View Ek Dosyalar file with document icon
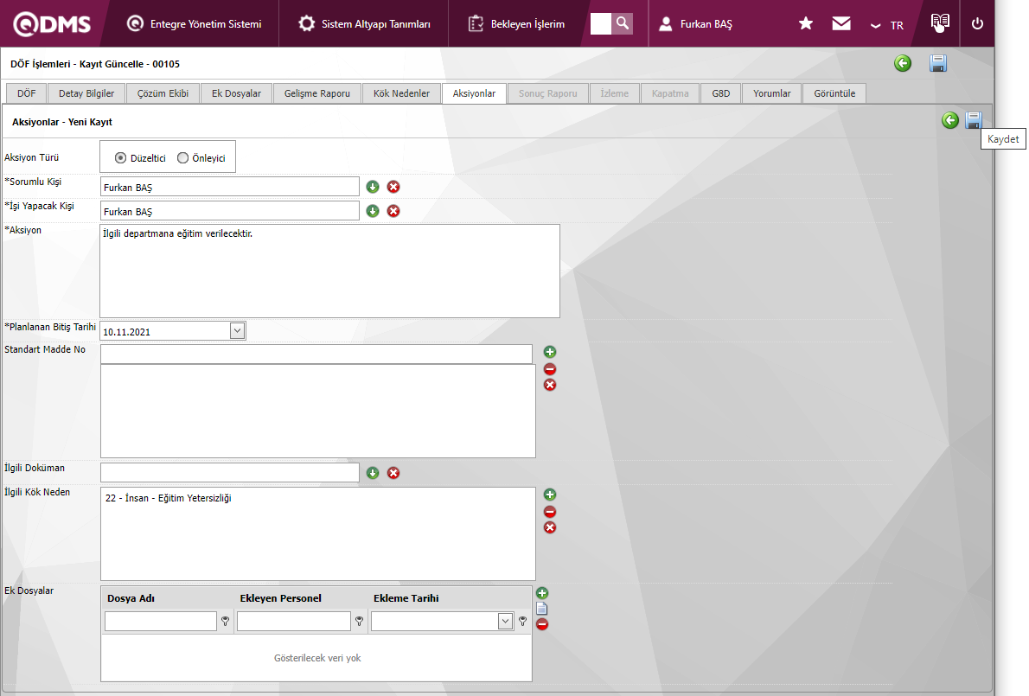Image resolution: width=1029 pixels, height=696 pixels. click(542, 609)
